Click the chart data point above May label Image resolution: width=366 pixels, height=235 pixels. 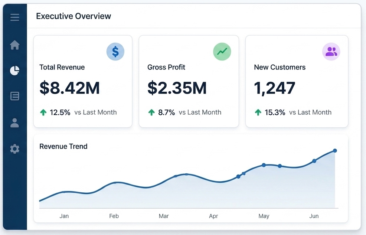[264, 165]
